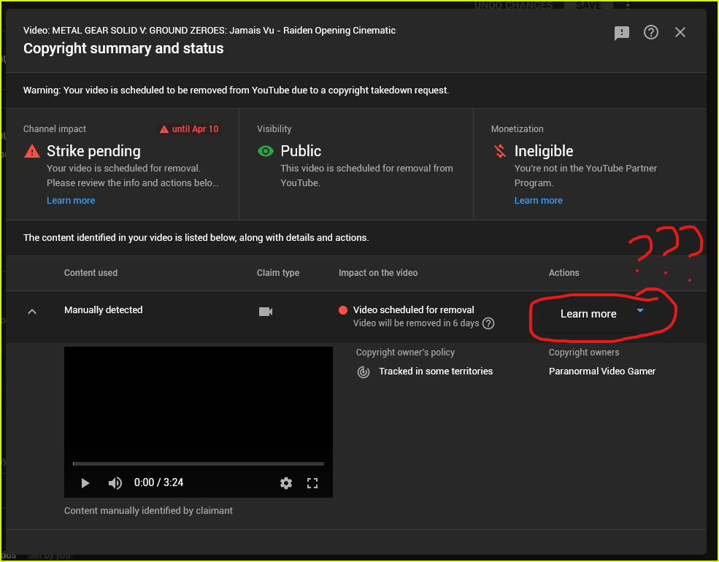Click the Strike pending heading

tap(93, 151)
